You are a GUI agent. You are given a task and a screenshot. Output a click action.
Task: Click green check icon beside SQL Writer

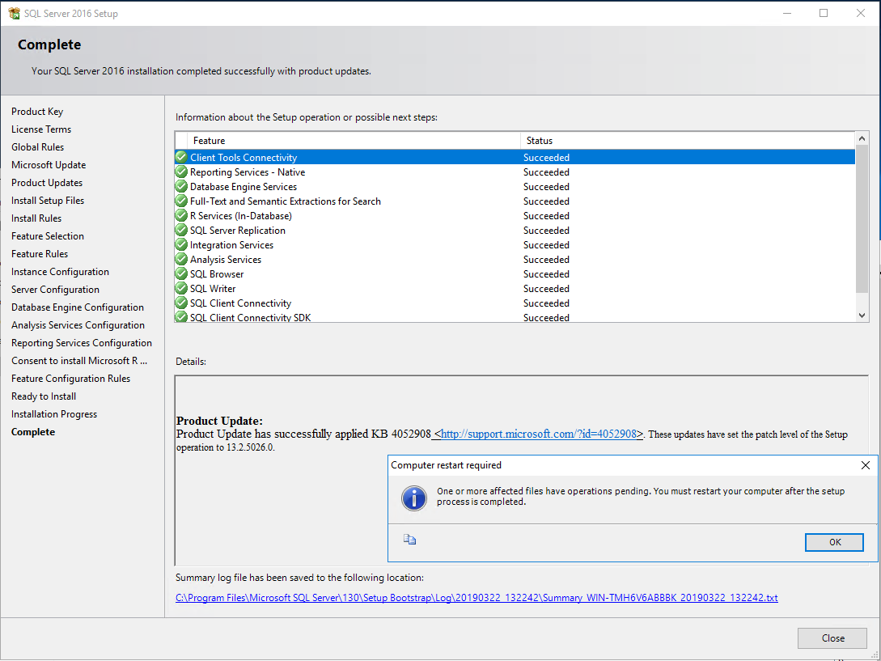181,288
